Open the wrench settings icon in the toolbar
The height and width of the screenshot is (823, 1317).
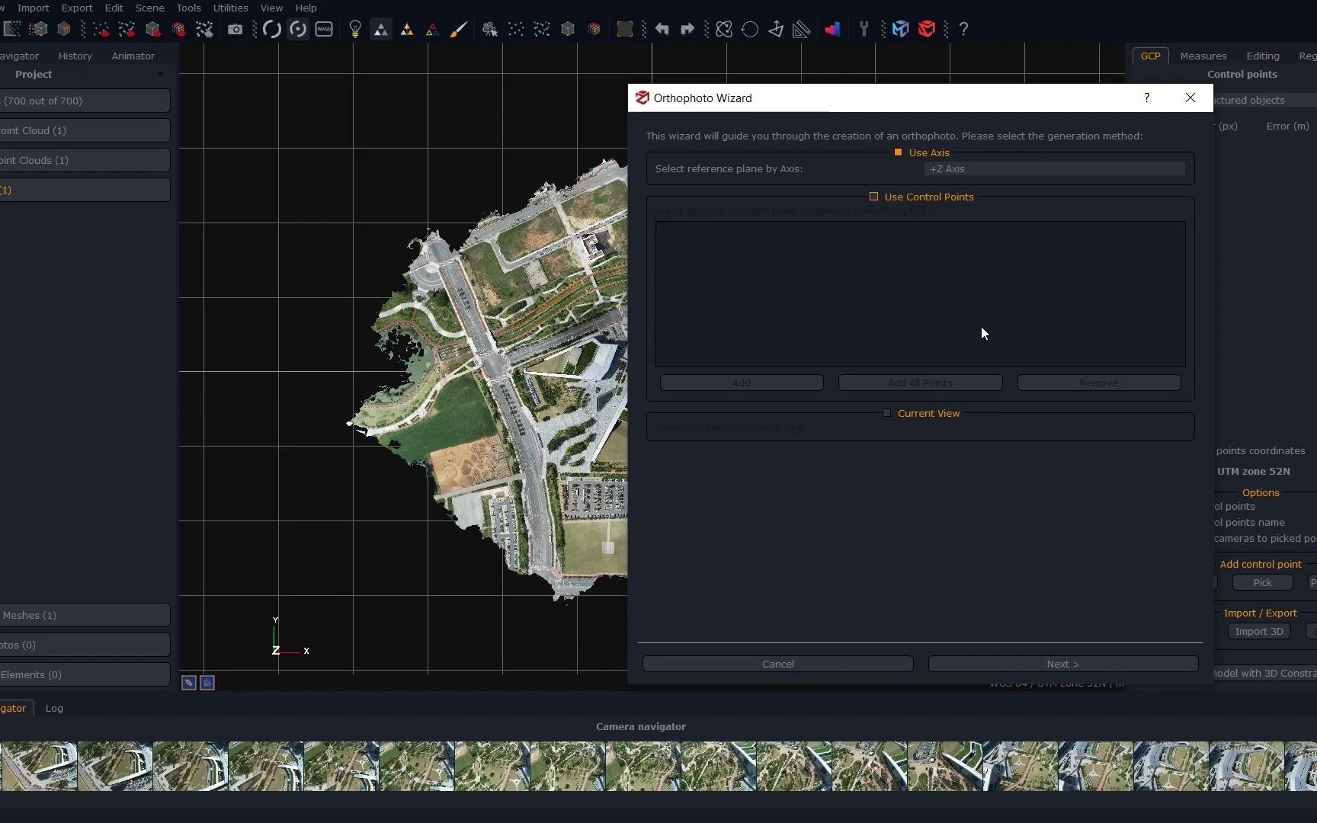click(x=864, y=29)
